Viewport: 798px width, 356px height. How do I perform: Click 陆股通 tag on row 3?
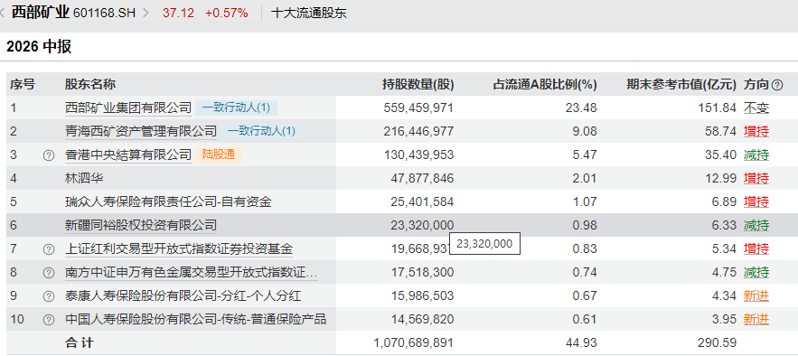(x=219, y=155)
